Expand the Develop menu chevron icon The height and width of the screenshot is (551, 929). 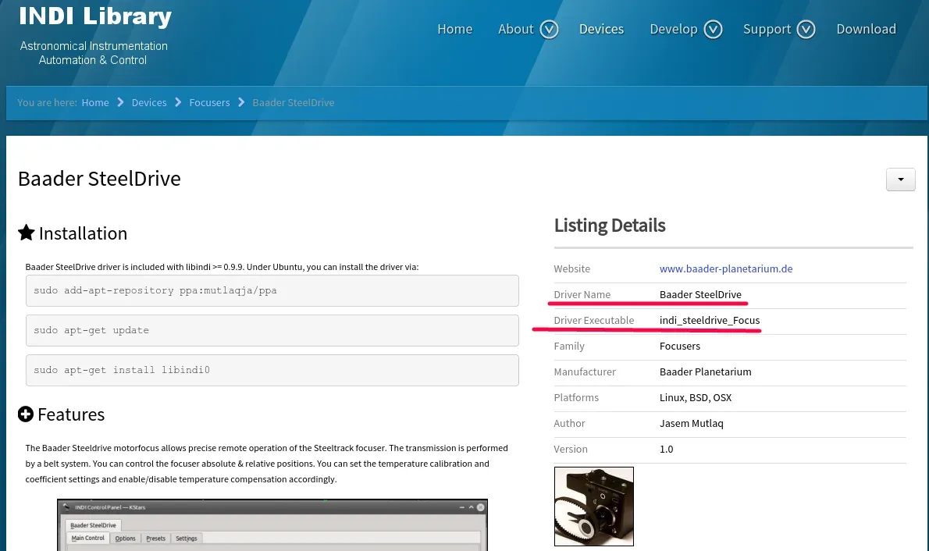click(x=713, y=29)
